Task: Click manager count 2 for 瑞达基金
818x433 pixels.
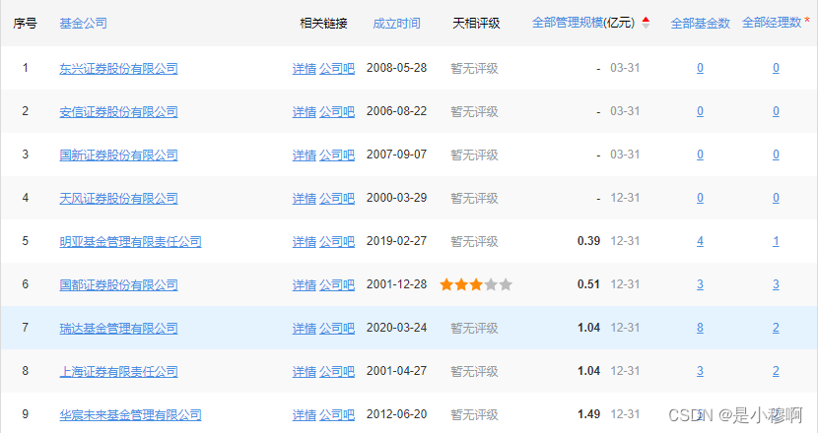Action: [x=776, y=328]
